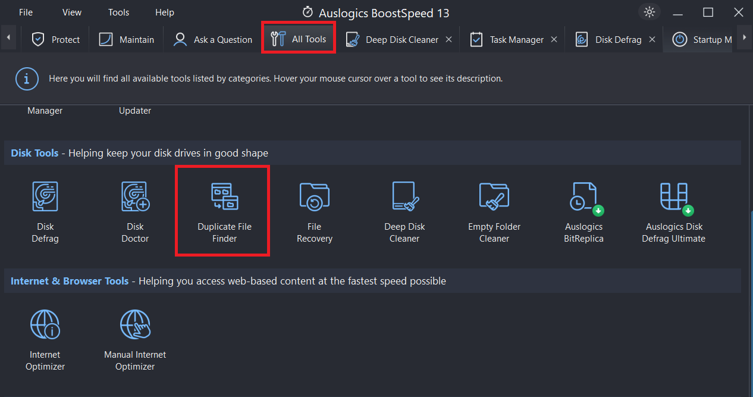This screenshot has height=397, width=753.
Task: Select the All Tools tab
Action: (299, 39)
